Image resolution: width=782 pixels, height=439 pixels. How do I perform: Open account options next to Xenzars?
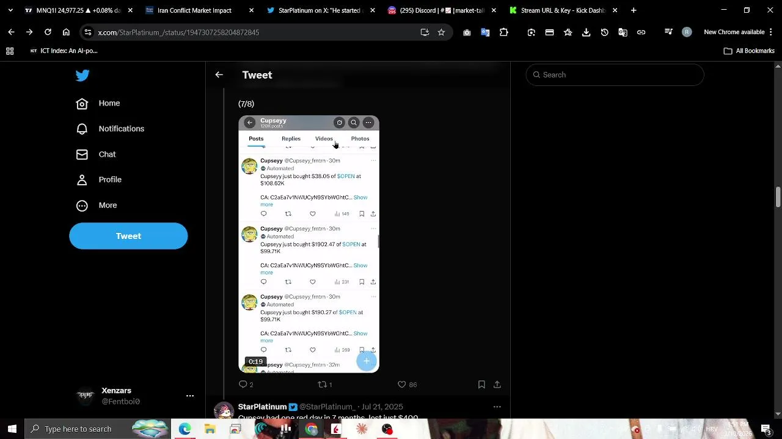click(x=190, y=396)
